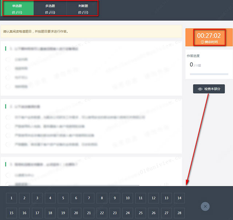The image size is (233, 220).
Task: Close the question number panel
Action: [205, 206]
